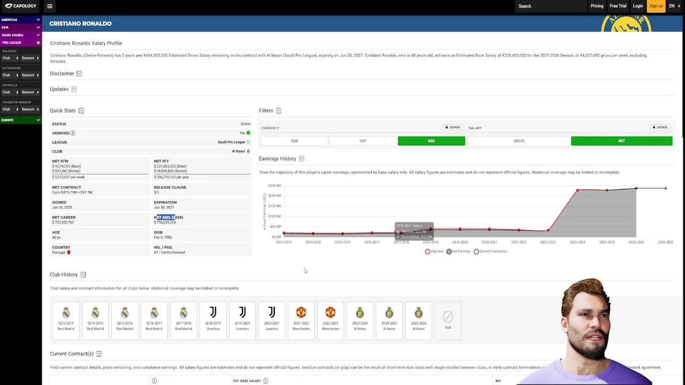Switch salary to GROSS
The width and height of the screenshot is (685, 385).
(x=519, y=141)
